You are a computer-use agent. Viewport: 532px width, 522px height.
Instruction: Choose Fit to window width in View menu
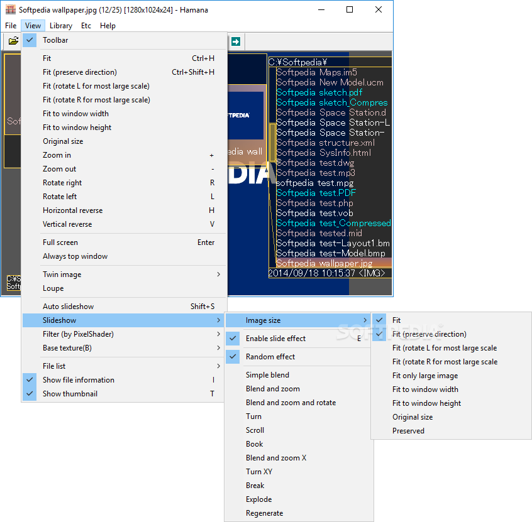point(124,114)
